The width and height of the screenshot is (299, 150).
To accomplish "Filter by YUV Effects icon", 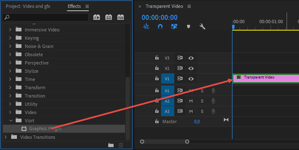I will pos(121,17).
